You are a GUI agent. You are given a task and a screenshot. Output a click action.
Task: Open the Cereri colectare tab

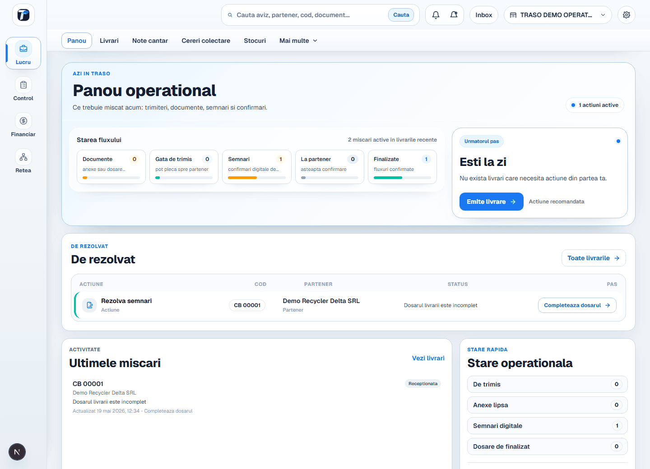click(206, 41)
